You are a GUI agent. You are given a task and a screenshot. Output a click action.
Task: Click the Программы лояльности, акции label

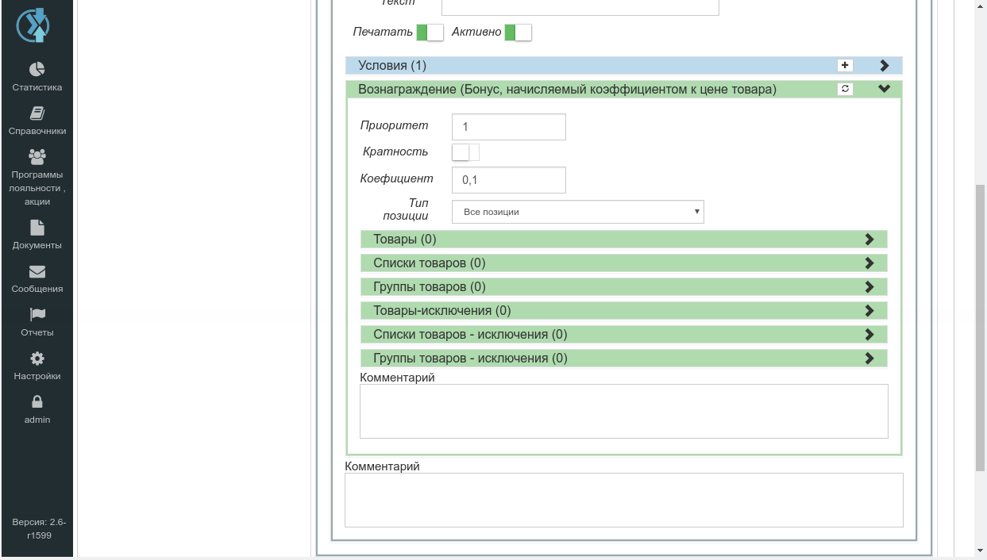(37, 188)
